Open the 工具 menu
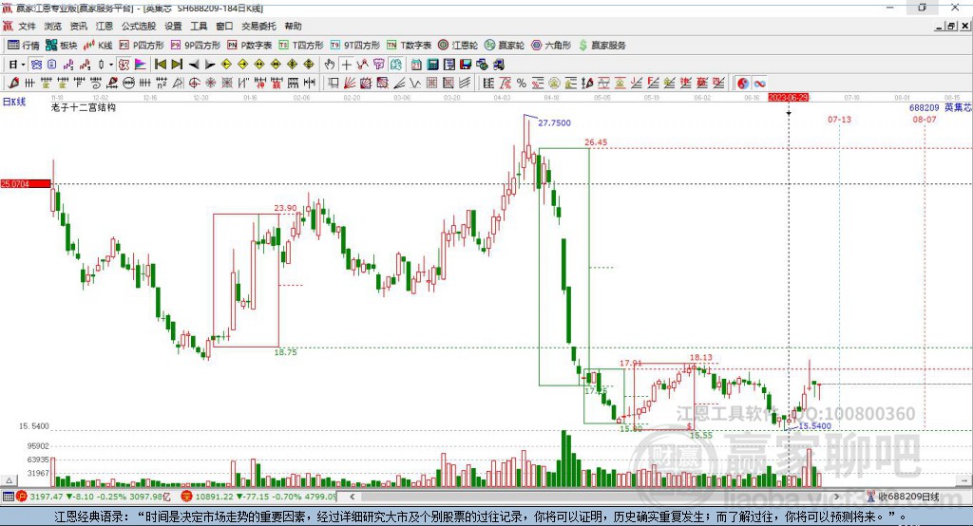Screen dimensions: 973x526 (x=199, y=26)
